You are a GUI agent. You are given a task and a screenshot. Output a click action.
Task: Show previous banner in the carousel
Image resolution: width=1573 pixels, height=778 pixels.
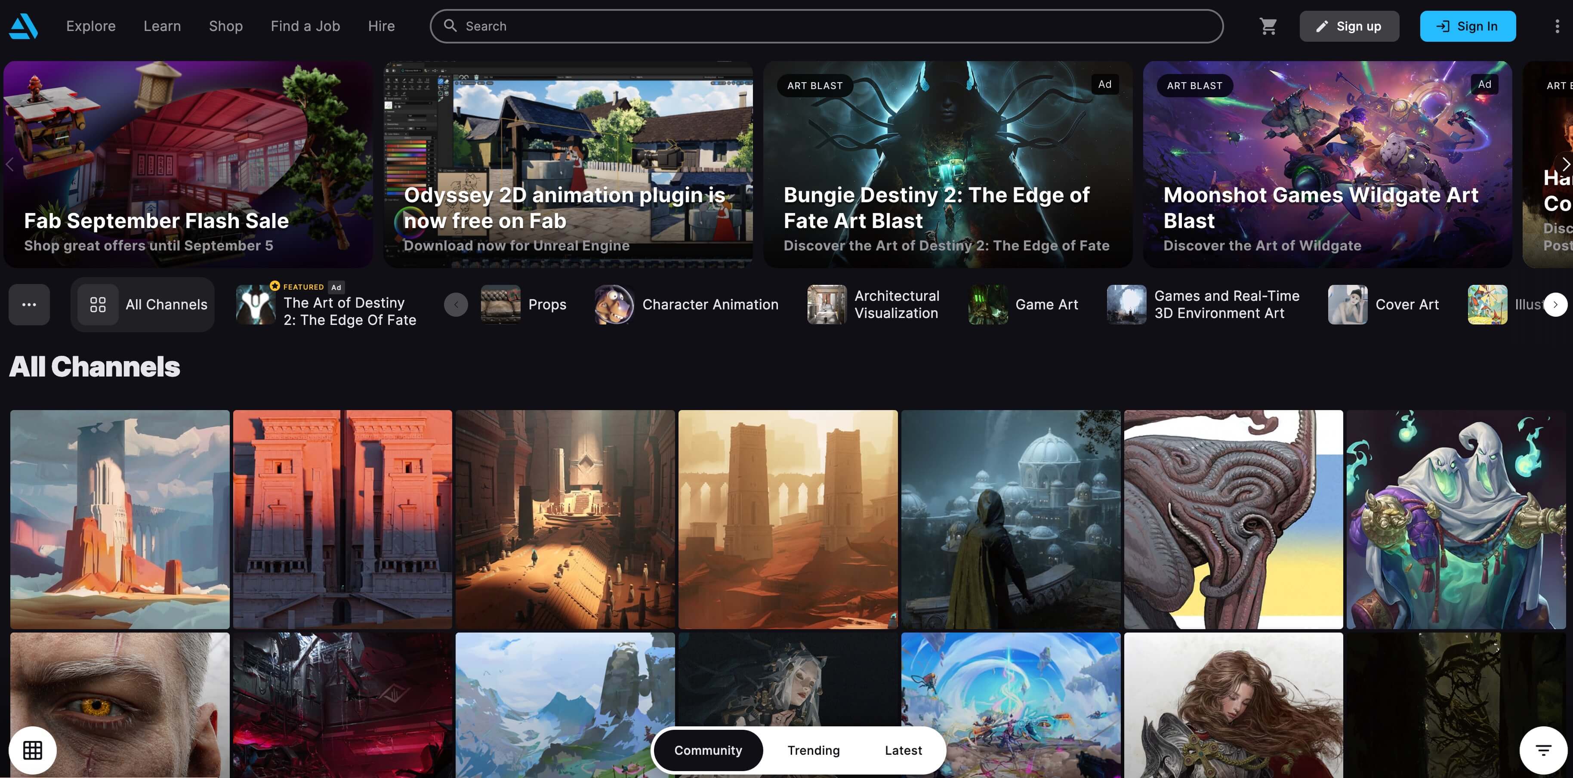pyautogui.click(x=10, y=164)
